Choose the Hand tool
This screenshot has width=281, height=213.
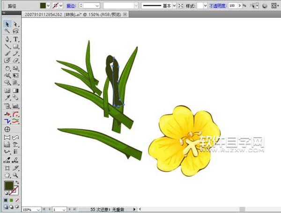point(7,174)
